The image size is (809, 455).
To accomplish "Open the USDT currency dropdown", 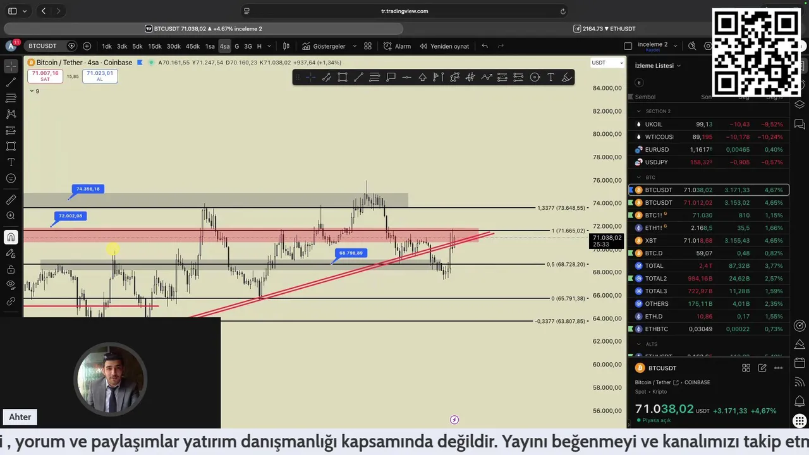I will (x=607, y=63).
